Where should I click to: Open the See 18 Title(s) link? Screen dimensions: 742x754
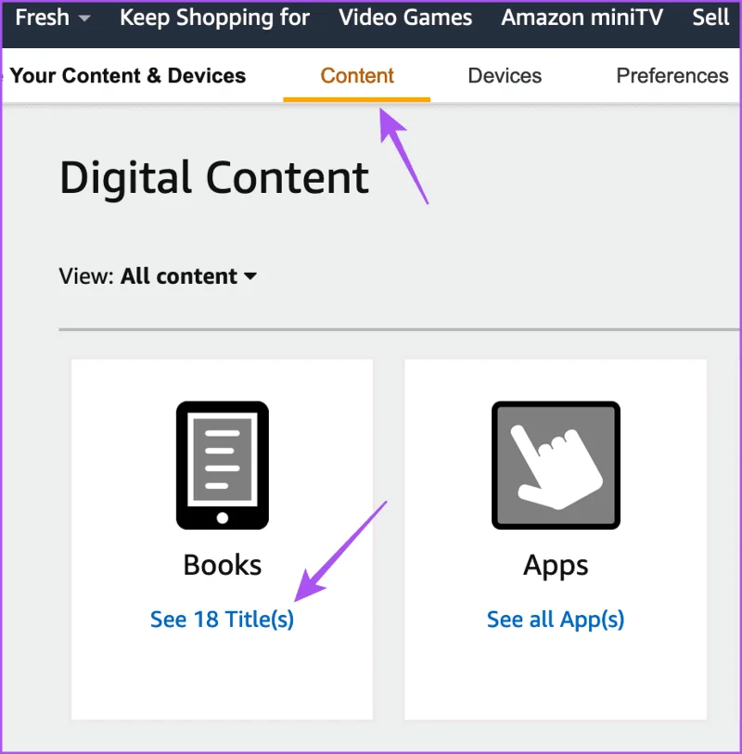point(222,620)
